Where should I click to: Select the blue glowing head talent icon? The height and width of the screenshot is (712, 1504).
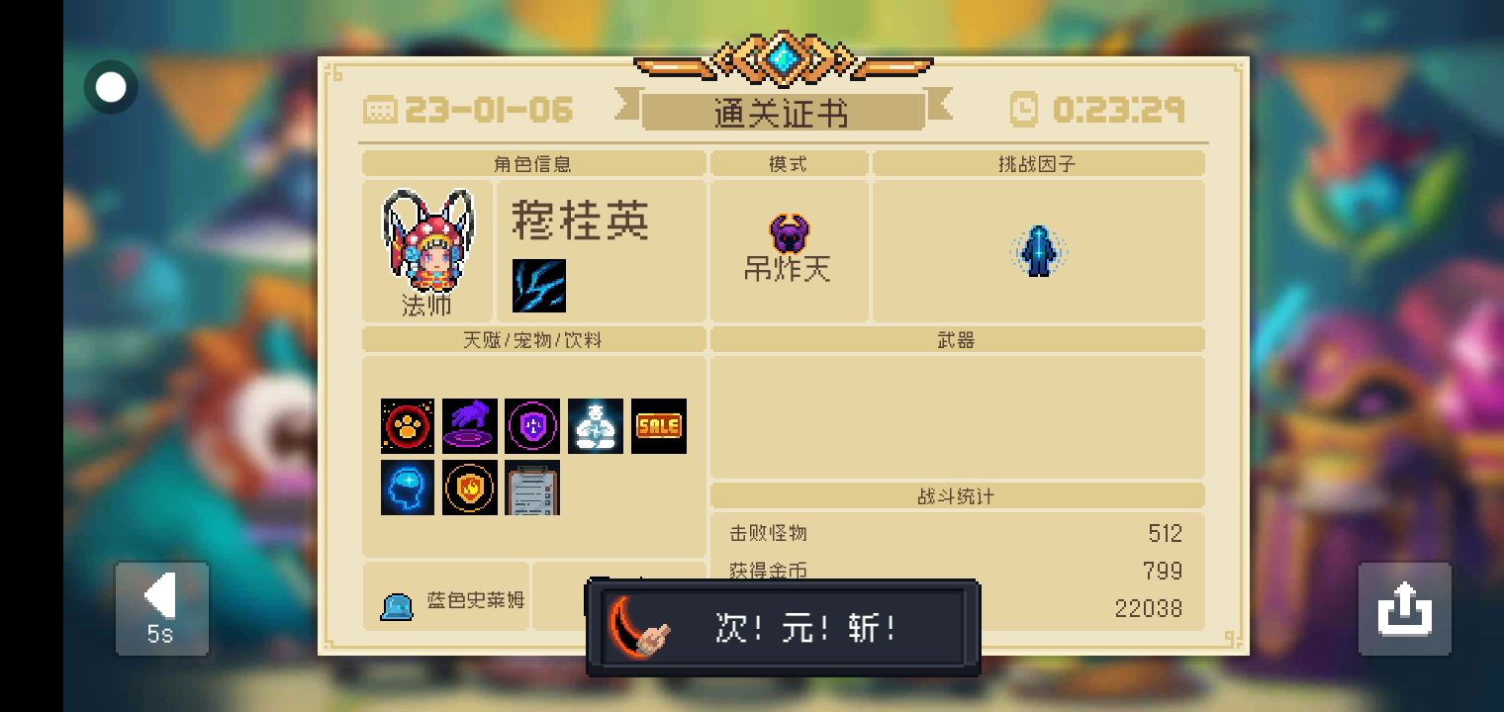[408, 488]
